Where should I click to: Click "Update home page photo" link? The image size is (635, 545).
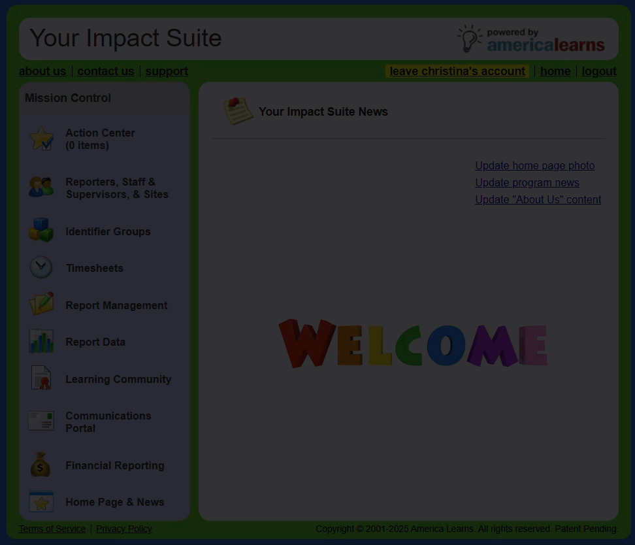point(534,165)
